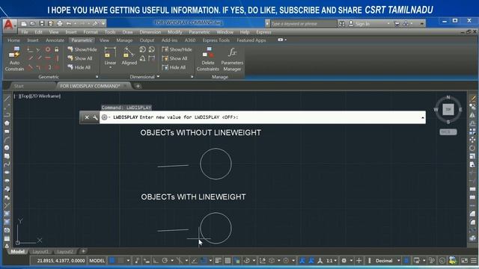Click the Plot printer icon
The width and height of the screenshot is (479, 269).
(60, 23)
